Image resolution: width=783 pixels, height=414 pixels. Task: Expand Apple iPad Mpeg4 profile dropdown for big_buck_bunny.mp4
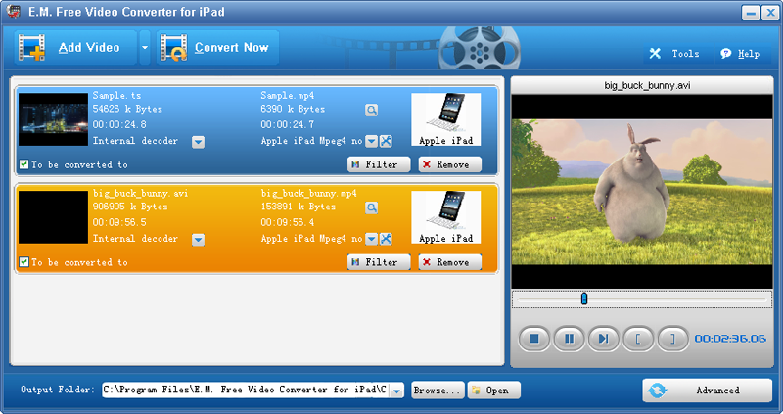pos(371,239)
